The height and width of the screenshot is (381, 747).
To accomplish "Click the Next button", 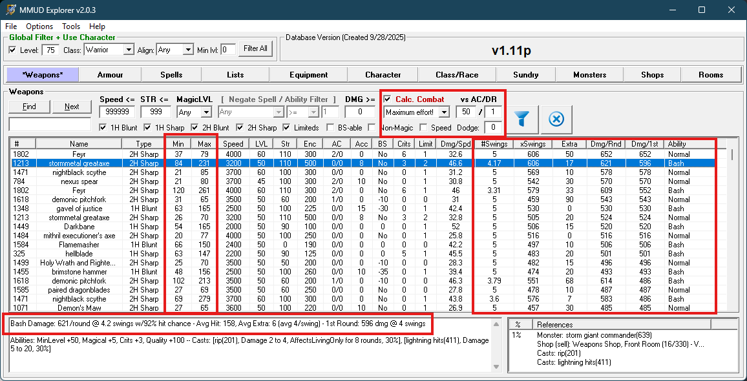I will pyautogui.click(x=72, y=107).
